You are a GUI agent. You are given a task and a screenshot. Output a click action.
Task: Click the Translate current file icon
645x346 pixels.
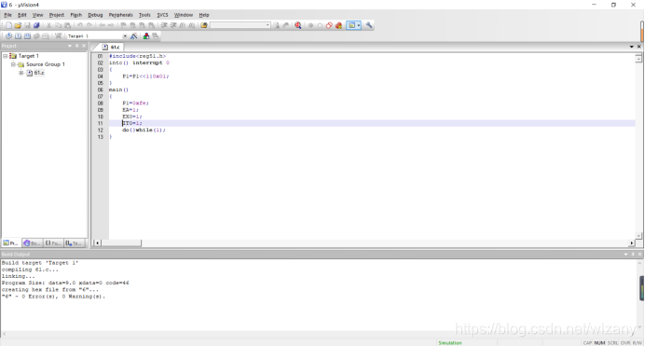click(8, 36)
